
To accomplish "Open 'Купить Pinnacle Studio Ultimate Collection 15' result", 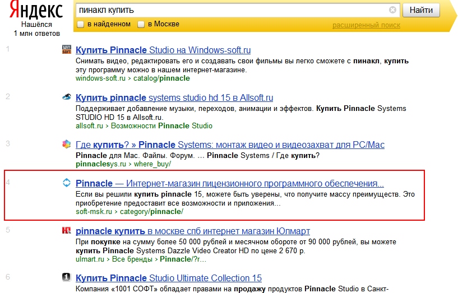I will tap(169, 278).
